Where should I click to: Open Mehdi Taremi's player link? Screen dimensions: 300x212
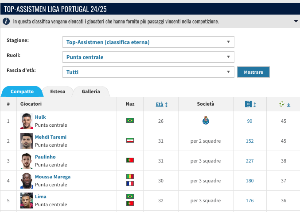(51, 137)
